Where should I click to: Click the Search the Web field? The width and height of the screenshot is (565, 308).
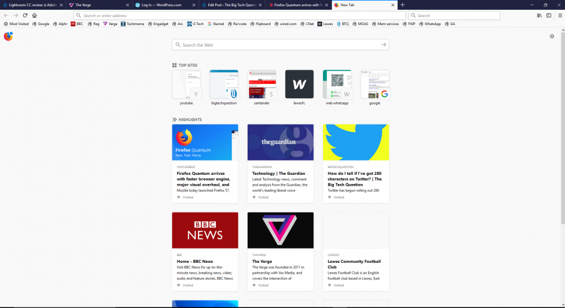280,45
